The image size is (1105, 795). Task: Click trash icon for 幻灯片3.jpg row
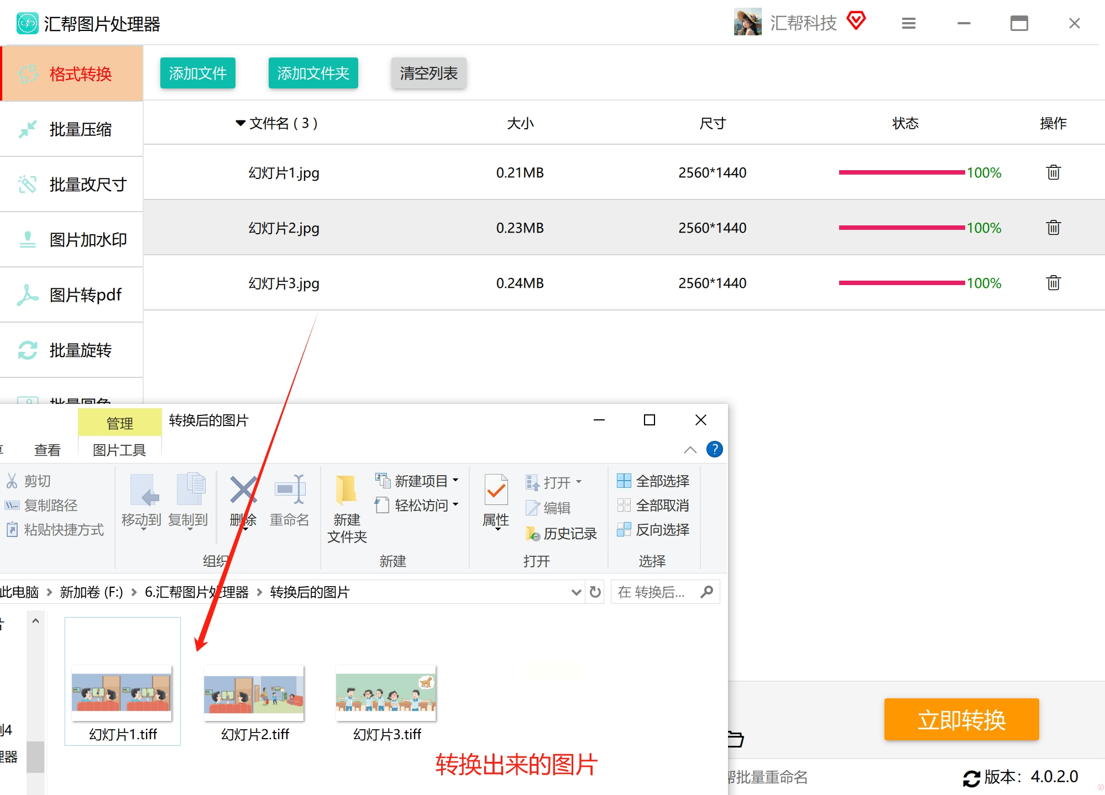(1053, 283)
